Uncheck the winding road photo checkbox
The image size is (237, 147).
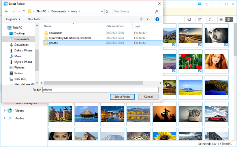point(200,45)
